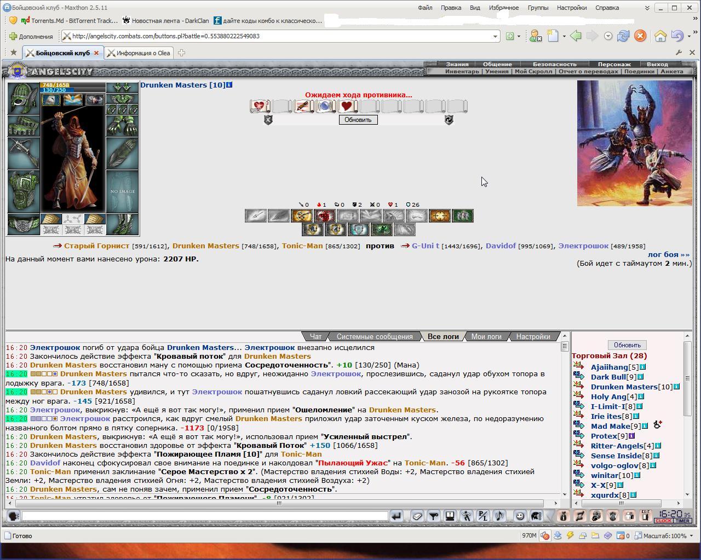Click the favorites star icon on tab bar
Viewport: 701px width, 560px height.
point(13,52)
